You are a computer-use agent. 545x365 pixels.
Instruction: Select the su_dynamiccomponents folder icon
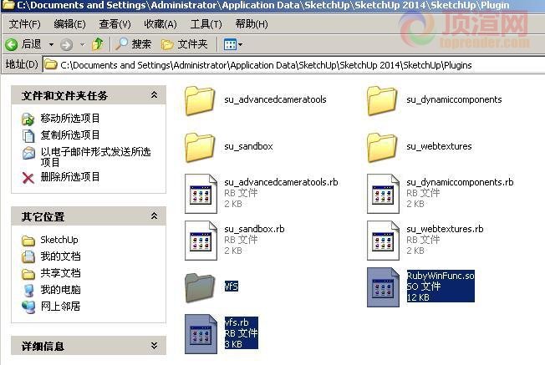tap(382, 101)
